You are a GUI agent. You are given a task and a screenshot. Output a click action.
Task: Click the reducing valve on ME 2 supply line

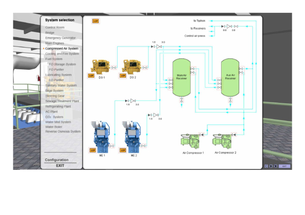(156, 115)
